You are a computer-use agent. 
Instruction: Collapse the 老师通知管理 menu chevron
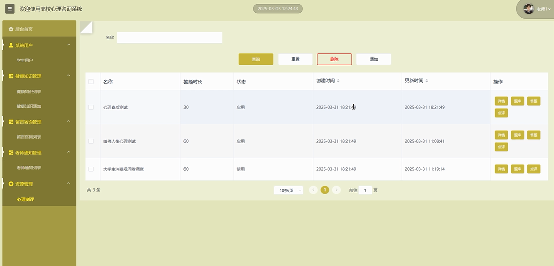tap(69, 152)
